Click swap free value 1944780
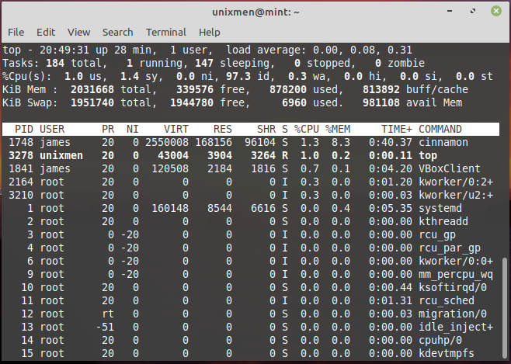This screenshot has width=511, height=364. [192, 103]
